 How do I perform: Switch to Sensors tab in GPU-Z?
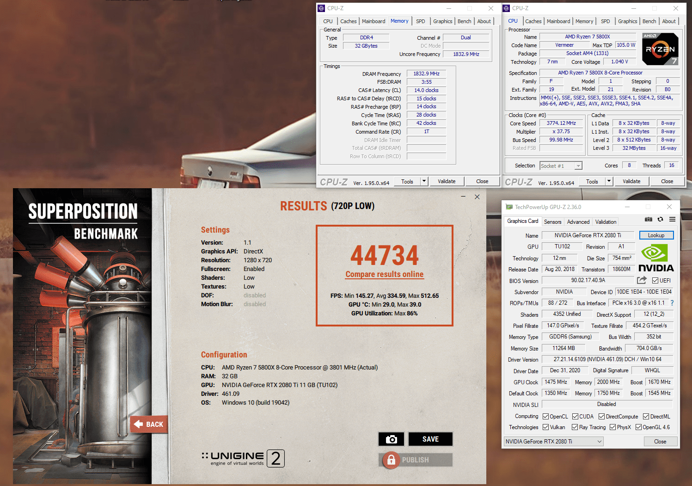pyautogui.click(x=552, y=222)
